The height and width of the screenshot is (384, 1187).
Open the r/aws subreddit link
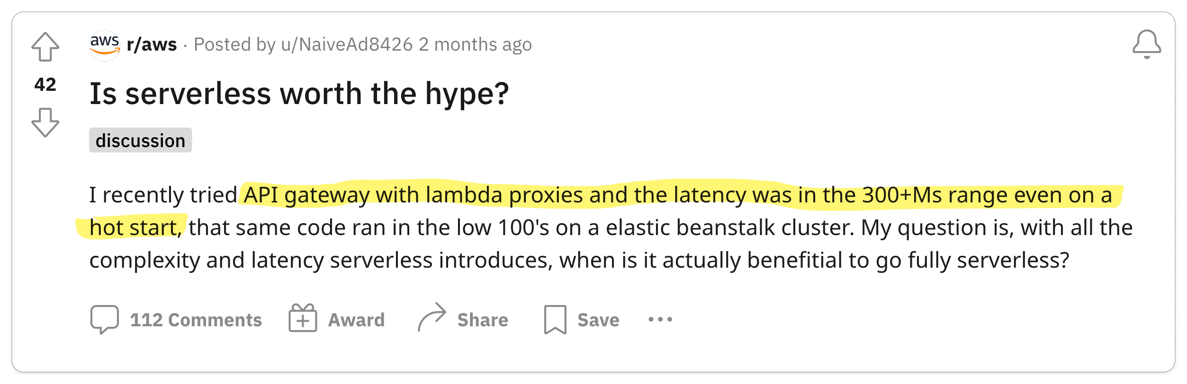(152, 44)
